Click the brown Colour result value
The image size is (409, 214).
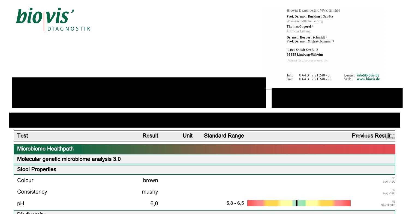point(151,180)
